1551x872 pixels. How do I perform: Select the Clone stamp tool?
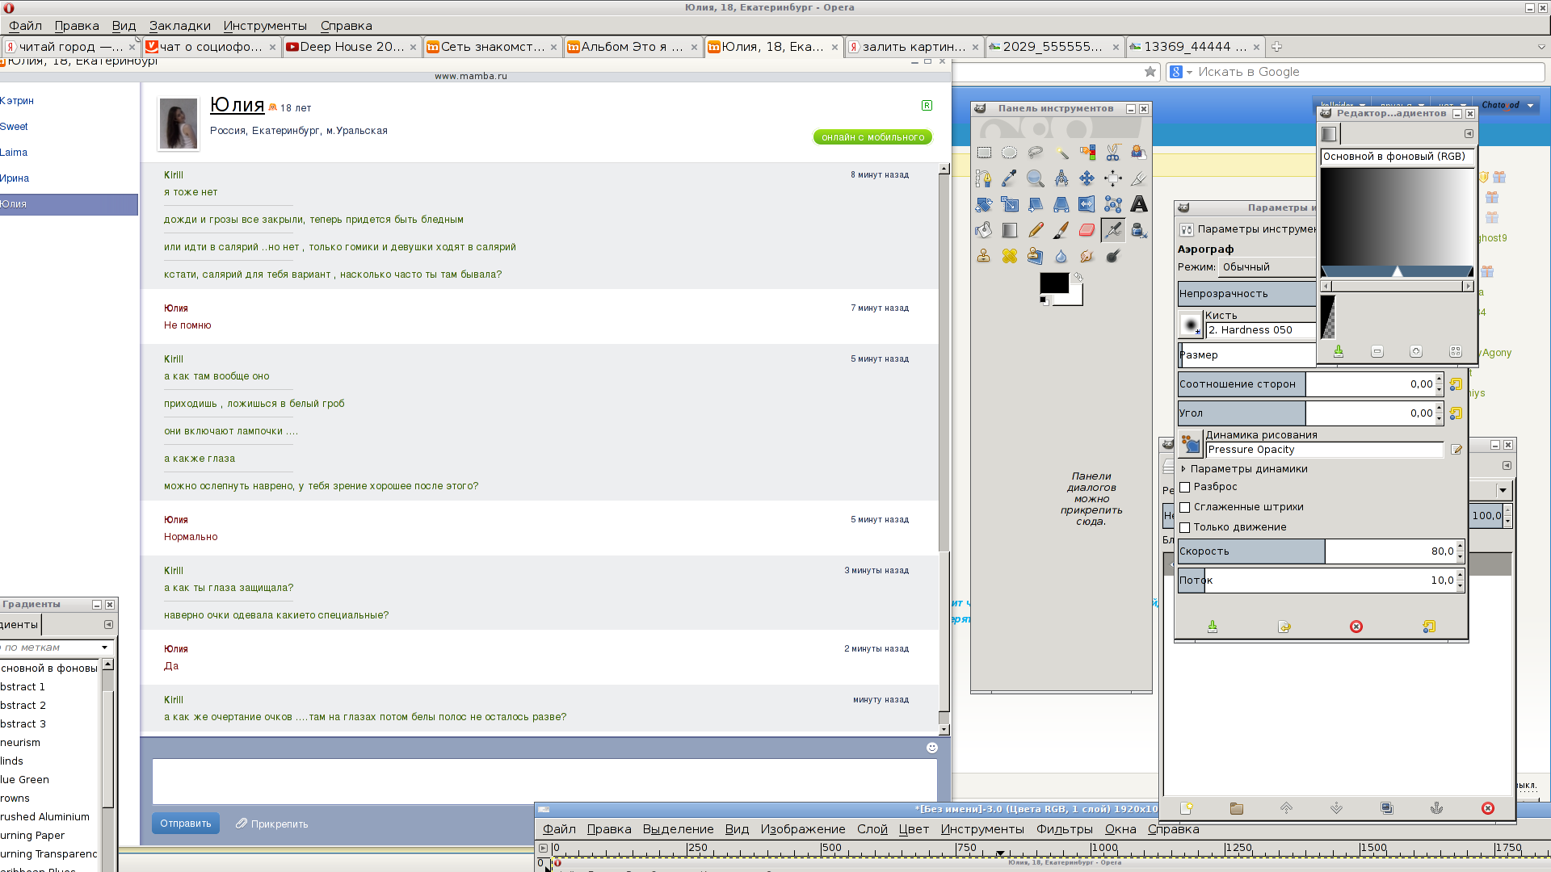click(984, 256)
